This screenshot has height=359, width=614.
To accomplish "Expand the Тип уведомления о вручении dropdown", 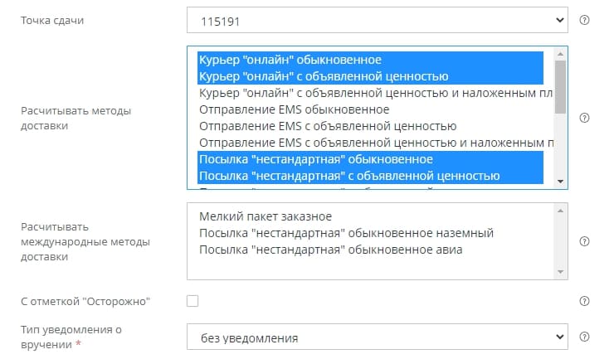I will (x=378, y=338).
